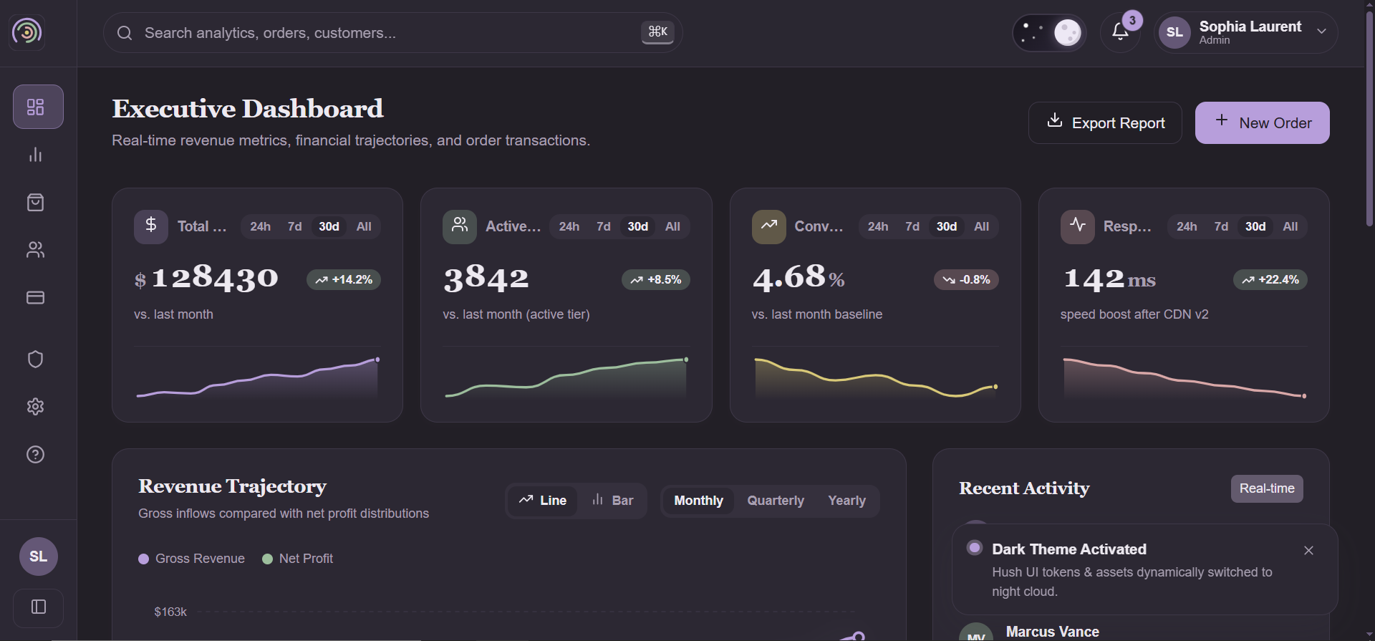Click the spiral app logo icon

(27, 32)
